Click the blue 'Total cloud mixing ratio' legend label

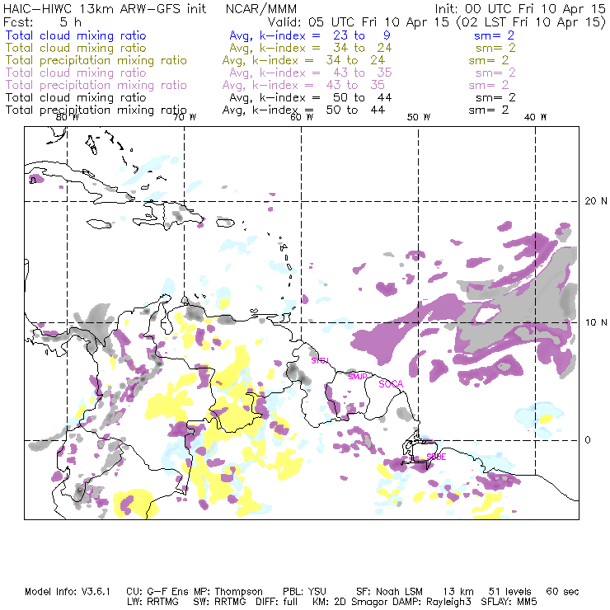coord(76,35)
